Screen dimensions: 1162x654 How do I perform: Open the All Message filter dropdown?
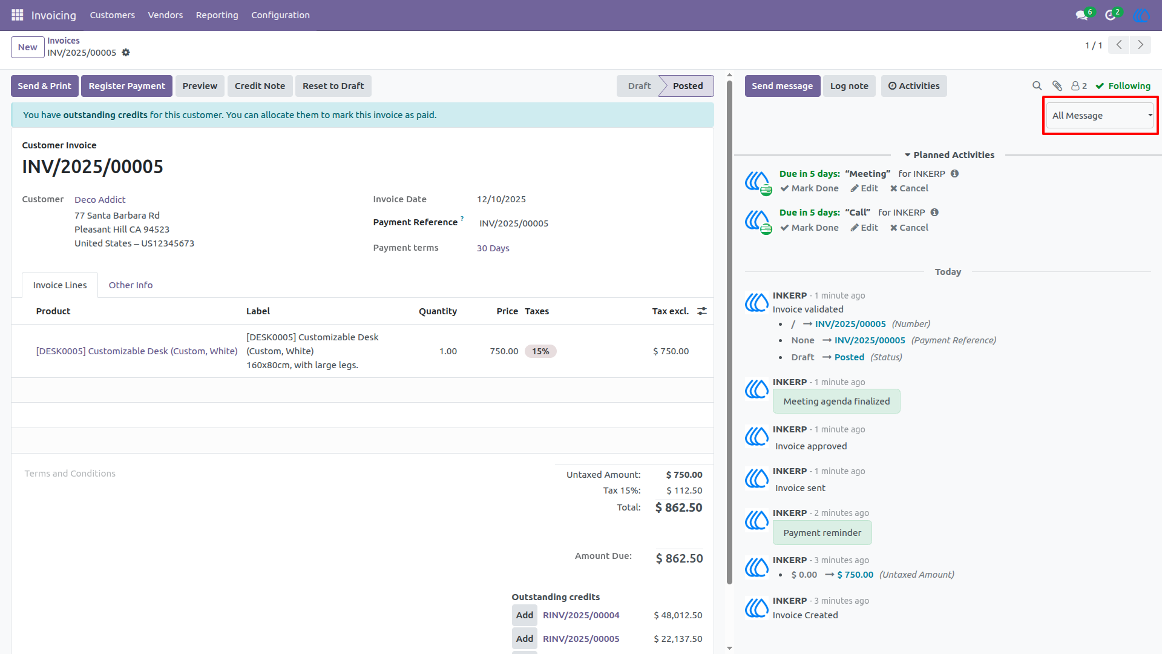coord(1100,116)
